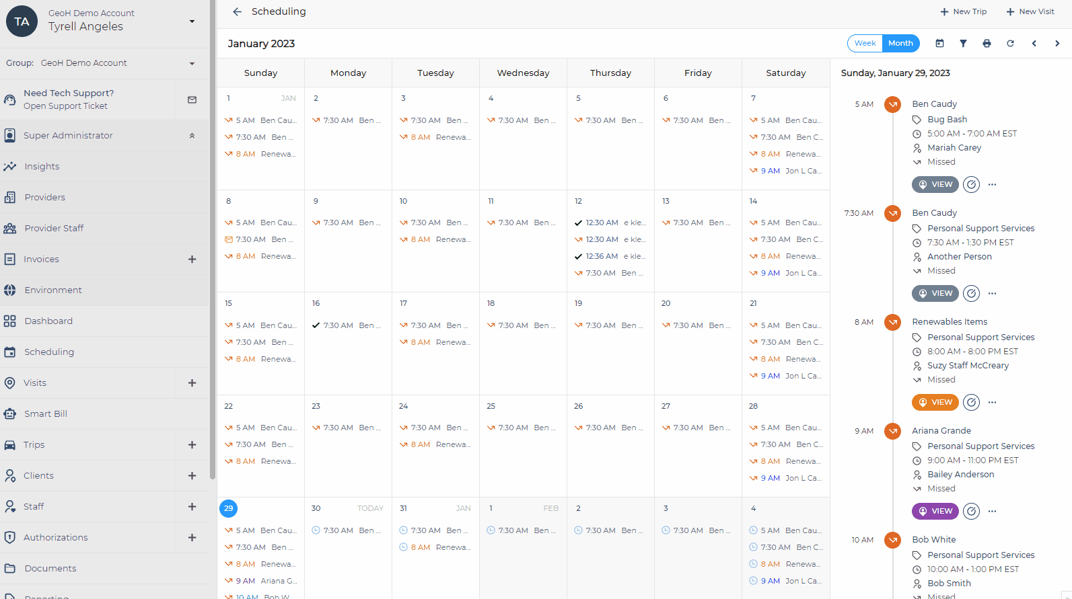The image size is (1072, 599).
Task: Expand the Tyrell Angeles account dropdown
Action: coord(192,22)
